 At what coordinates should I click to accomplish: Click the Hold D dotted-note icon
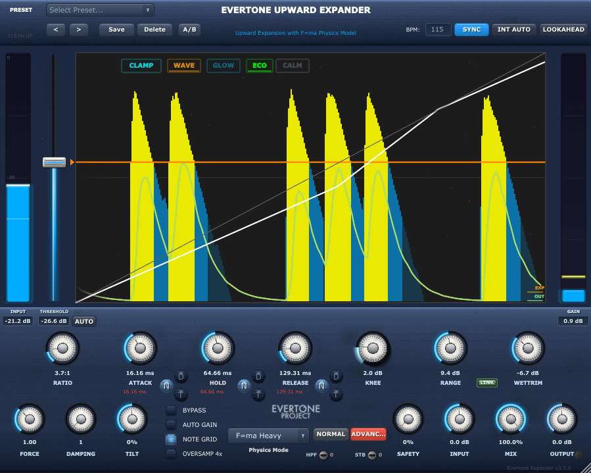pos(259,376)
